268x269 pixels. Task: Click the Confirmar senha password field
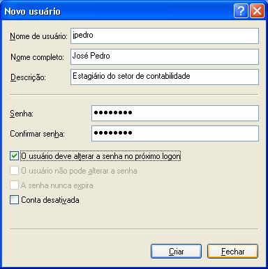pos(175,133)
